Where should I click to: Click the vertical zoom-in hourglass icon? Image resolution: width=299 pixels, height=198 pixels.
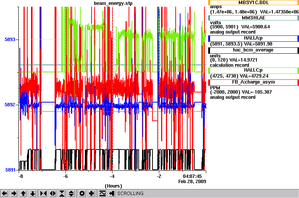[62, 194]
